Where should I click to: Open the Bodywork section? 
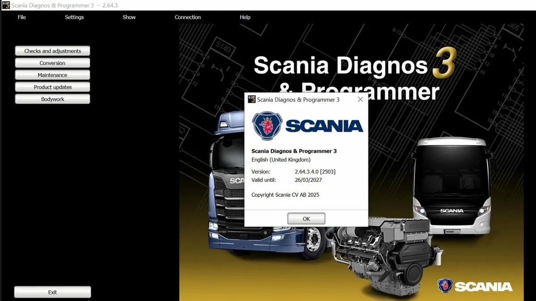pos(52,99)
